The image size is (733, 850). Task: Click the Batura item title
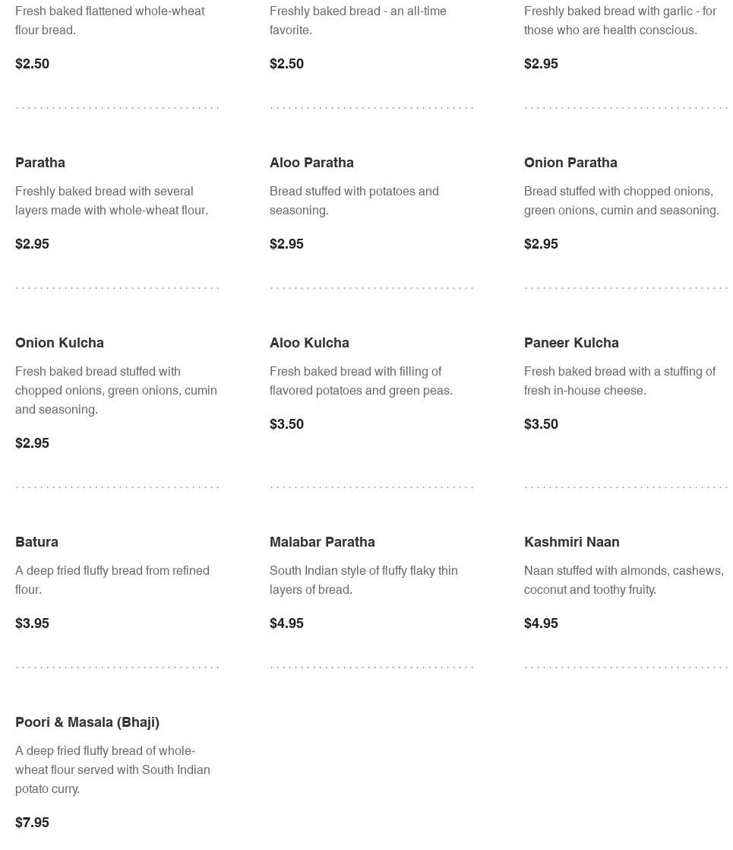tap(36, 542)
